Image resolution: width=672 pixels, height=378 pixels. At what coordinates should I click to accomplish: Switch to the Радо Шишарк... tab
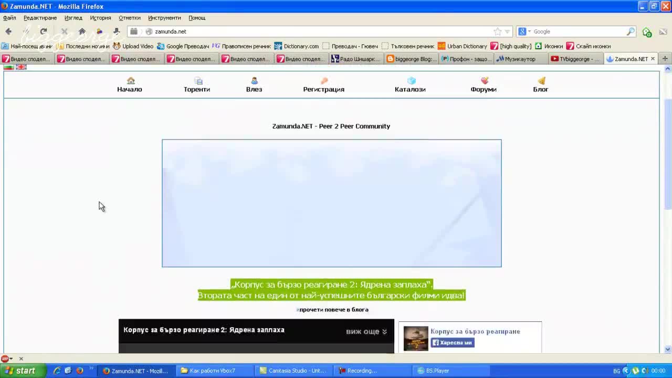tap(355, 59)
